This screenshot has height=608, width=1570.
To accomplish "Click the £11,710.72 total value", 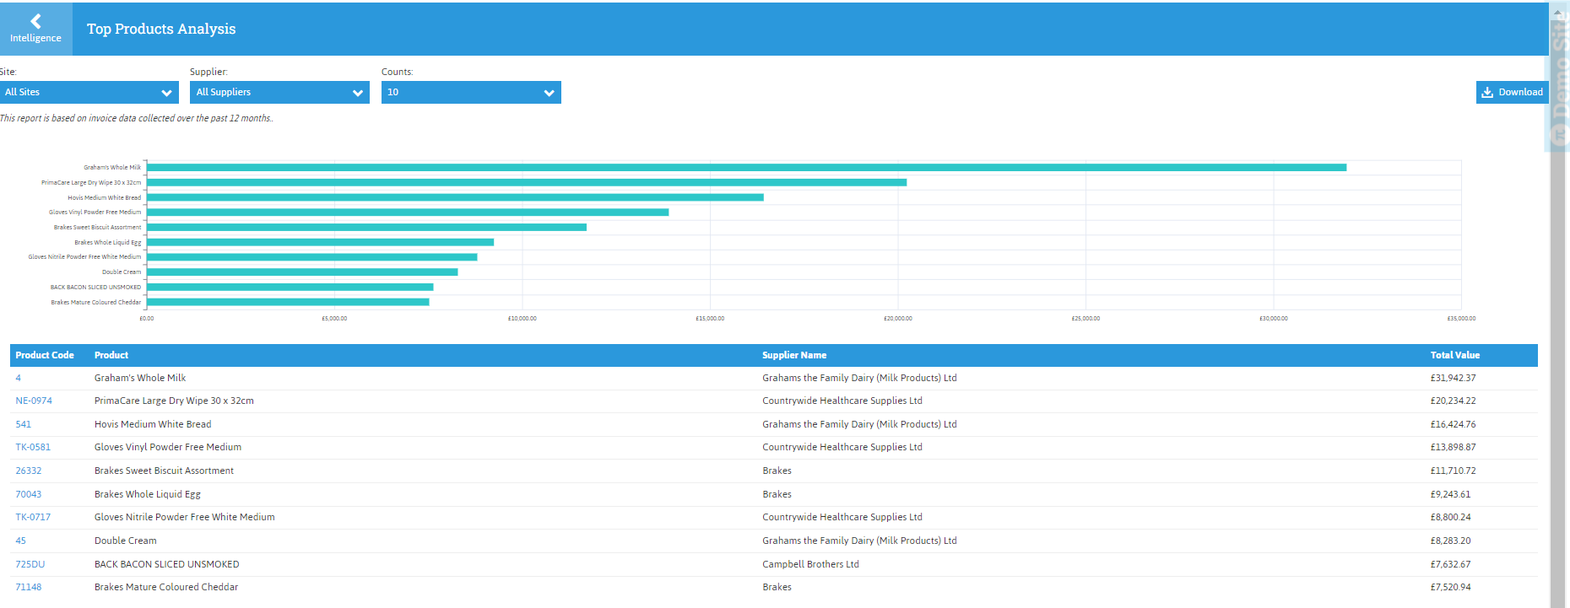I will pos(1453,471).
